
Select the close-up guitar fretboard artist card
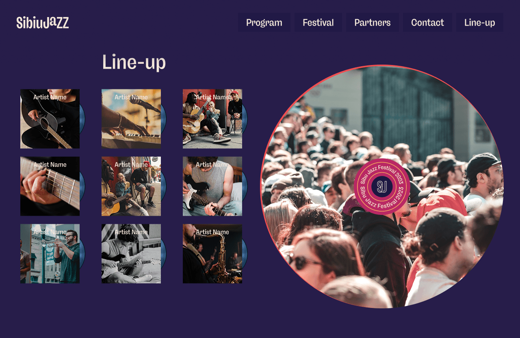pos(50,186)
